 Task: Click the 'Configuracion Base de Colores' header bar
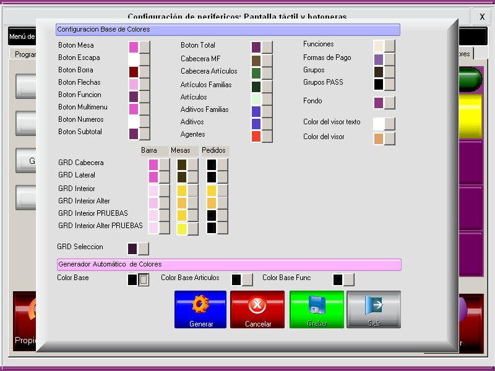click(228, 30)
